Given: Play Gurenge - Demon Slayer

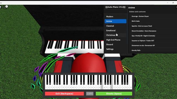Looking at the screenshot, I should click(x=140, y=16).
